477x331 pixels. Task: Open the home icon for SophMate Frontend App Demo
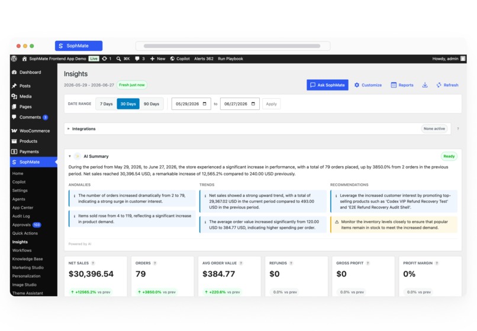point(25,59)
